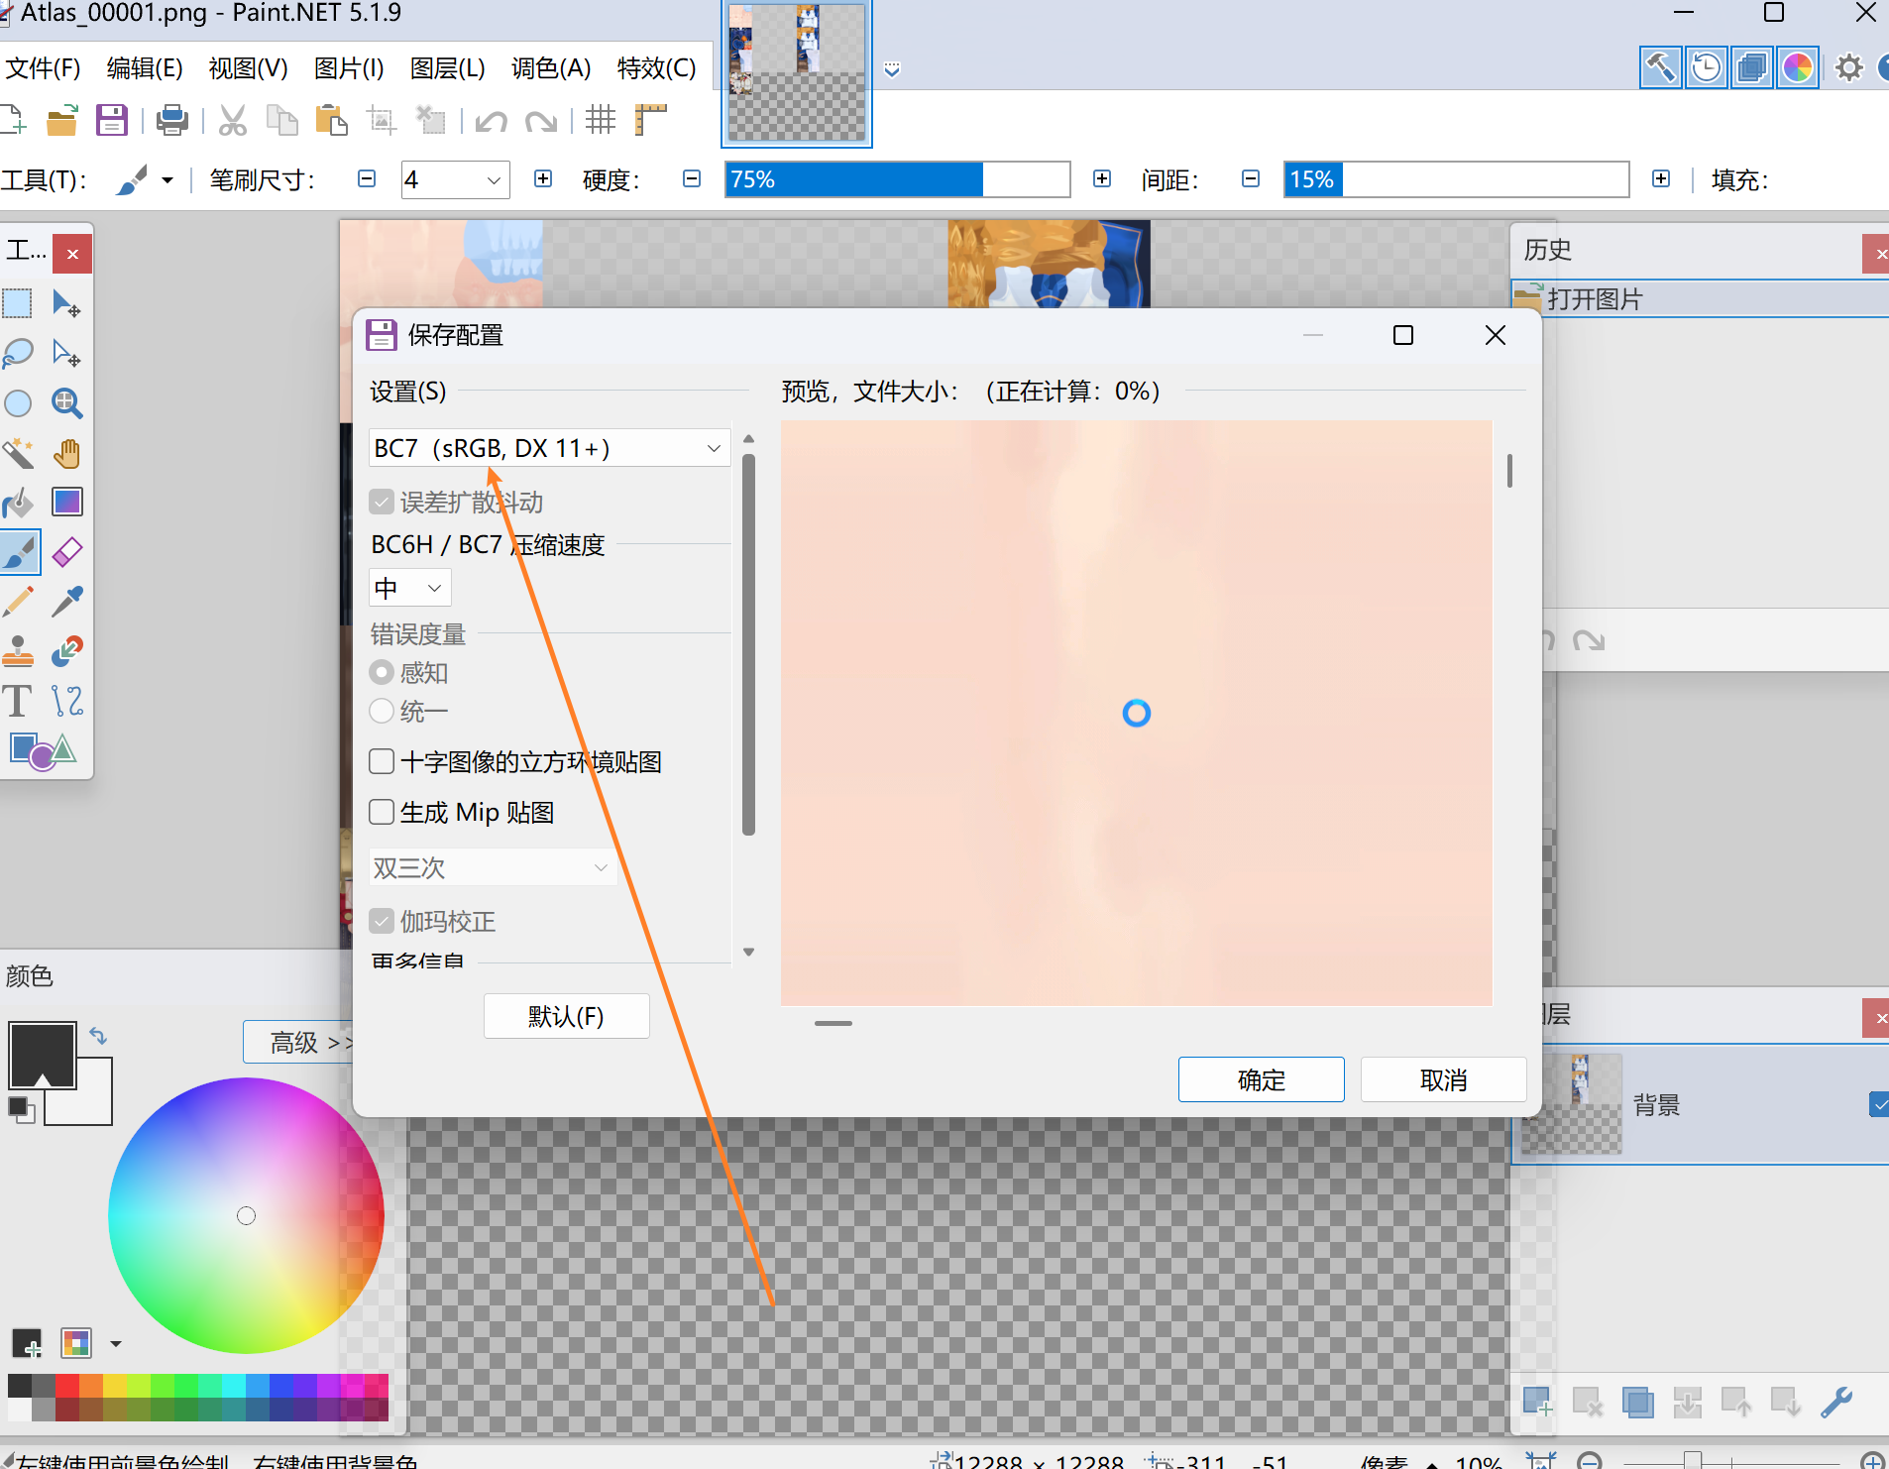This screenshot has width=1889, height=1469.
Task: Open the 特效(C) menu
Action: coord(656,68)
